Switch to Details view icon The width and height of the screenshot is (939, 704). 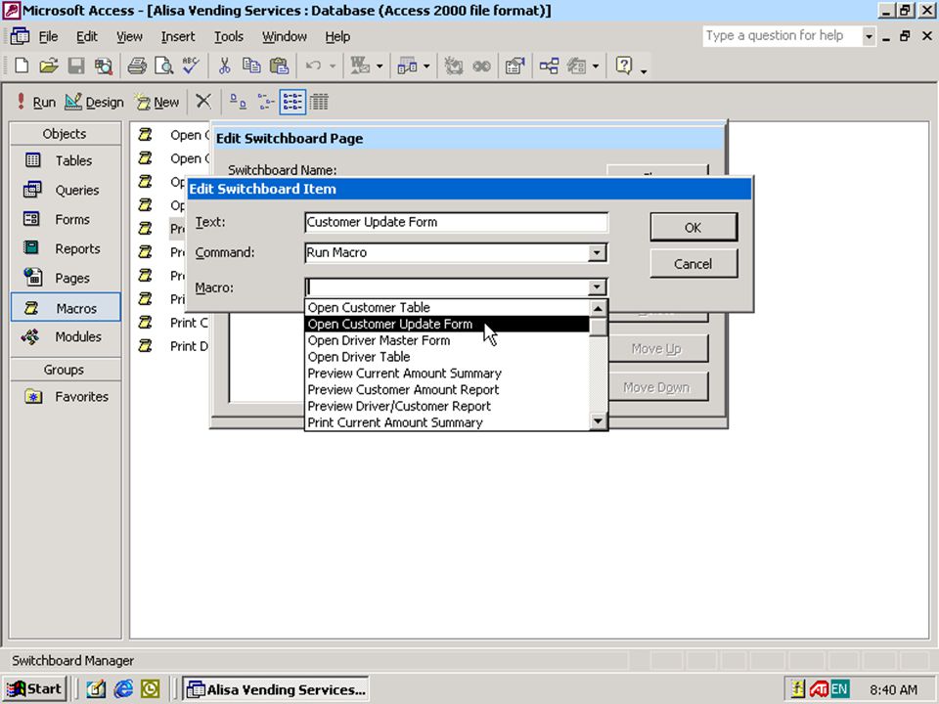tap(319, 102)
